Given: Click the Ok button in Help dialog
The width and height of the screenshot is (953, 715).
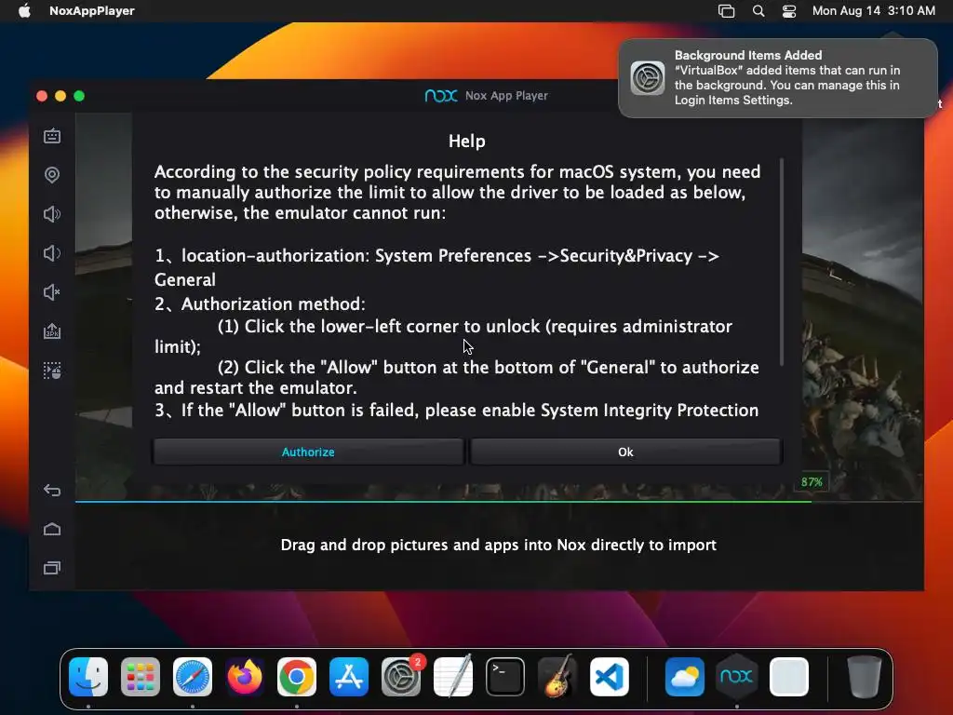Looking at the screenshot, I should 625,452.
